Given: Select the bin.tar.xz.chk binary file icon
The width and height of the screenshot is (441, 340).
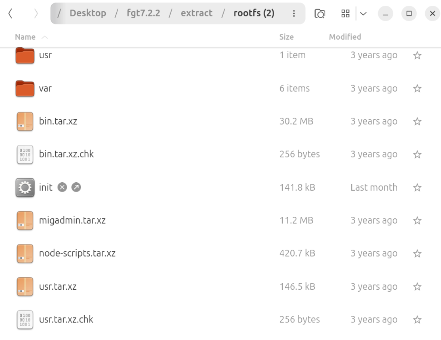Looking at the screenshot, I should (x=25, y=154).
